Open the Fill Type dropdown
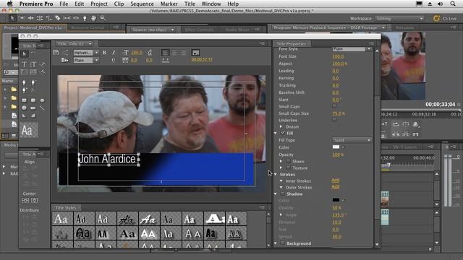Screen dimensions: 463x260 click(x=352, y=140)
